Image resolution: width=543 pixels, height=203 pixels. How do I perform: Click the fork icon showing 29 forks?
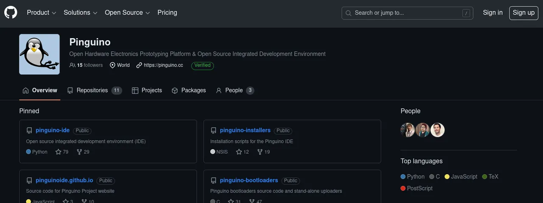click(79, 152)
